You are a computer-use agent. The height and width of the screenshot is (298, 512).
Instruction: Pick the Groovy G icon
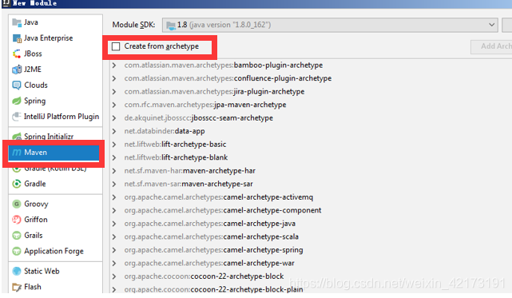click(17, 204)
